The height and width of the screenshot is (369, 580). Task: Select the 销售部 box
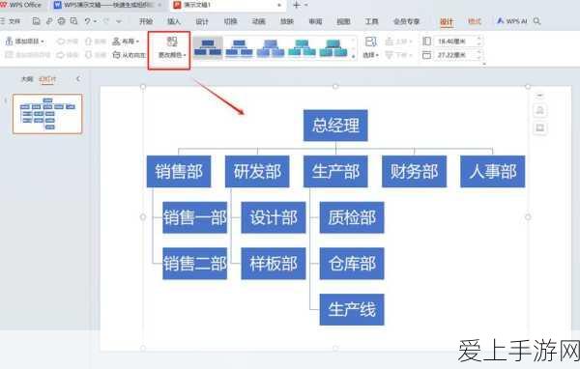coord(179,172)
